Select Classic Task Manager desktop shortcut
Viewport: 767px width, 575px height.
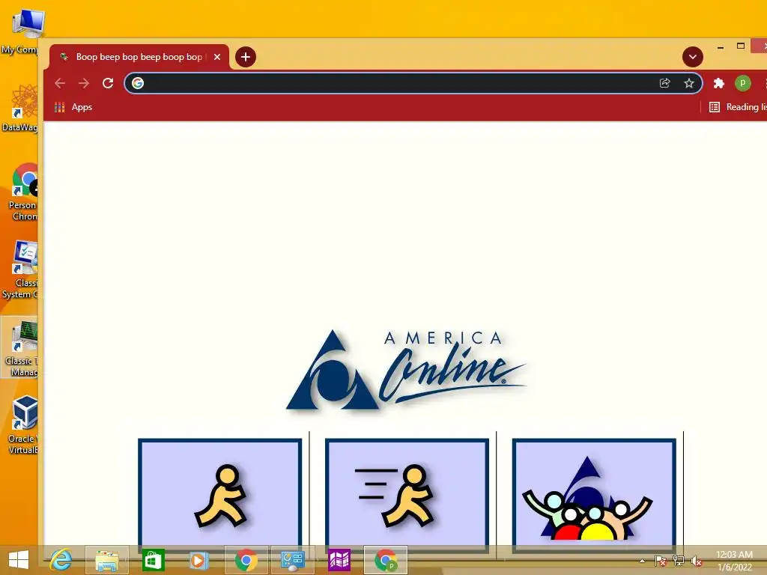coord(20,348)
